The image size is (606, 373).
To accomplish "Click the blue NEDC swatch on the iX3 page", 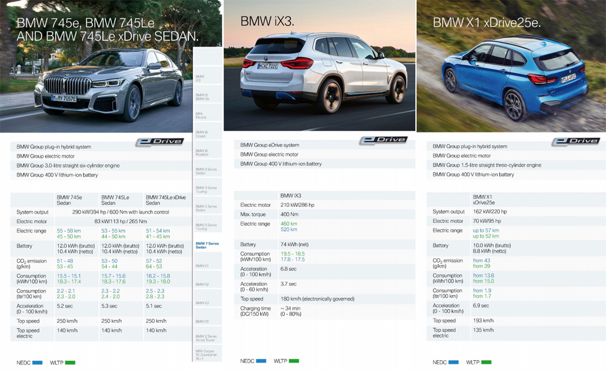I will click(x=261, y=361).
